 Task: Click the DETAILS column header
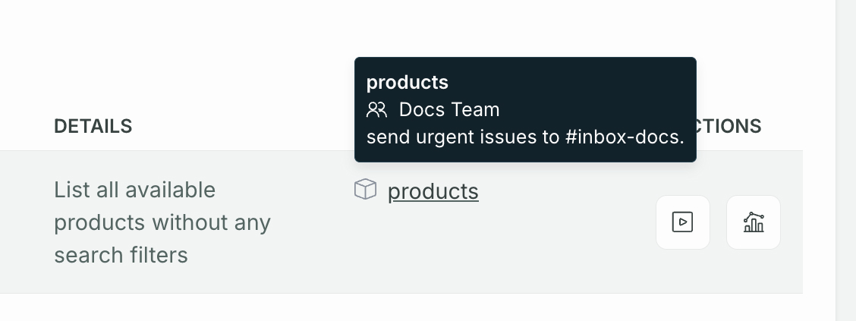(x=93, y=126)
